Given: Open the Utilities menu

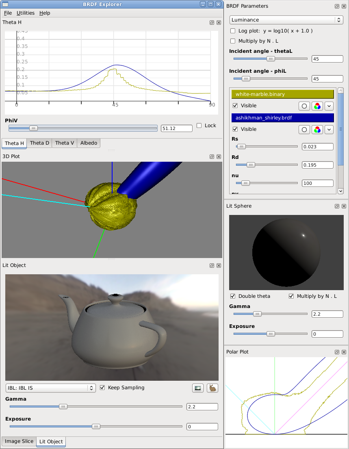Looking at the screenshot, I should [26, 13].
